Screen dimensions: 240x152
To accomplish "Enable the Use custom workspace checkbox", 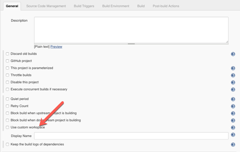I will 7,127.
